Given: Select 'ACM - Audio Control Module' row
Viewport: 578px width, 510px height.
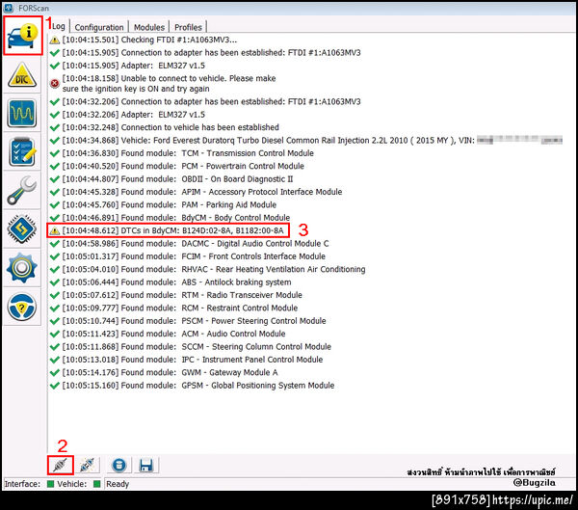Looking at the screenshot, I should click(x=168, y=334).
